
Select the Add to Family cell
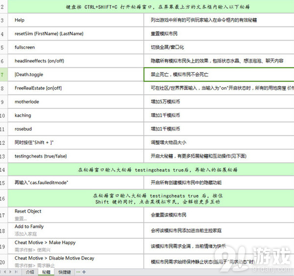(76, 230)
